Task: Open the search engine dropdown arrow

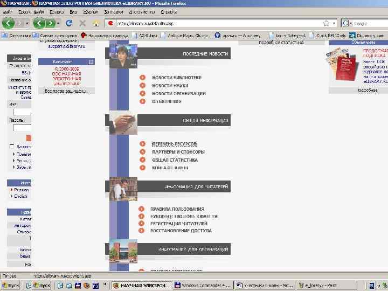Action: point(351,24)
